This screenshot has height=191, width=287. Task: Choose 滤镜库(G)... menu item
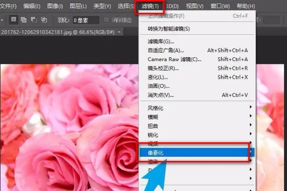point(197,42)
